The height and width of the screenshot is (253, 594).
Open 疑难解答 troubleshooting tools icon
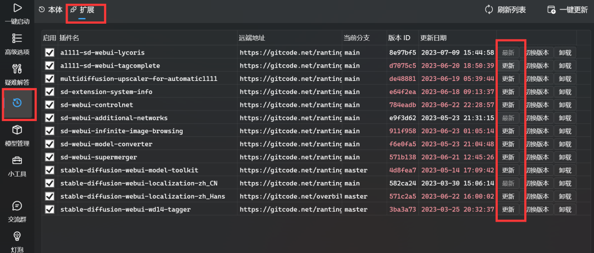(17, 69)
